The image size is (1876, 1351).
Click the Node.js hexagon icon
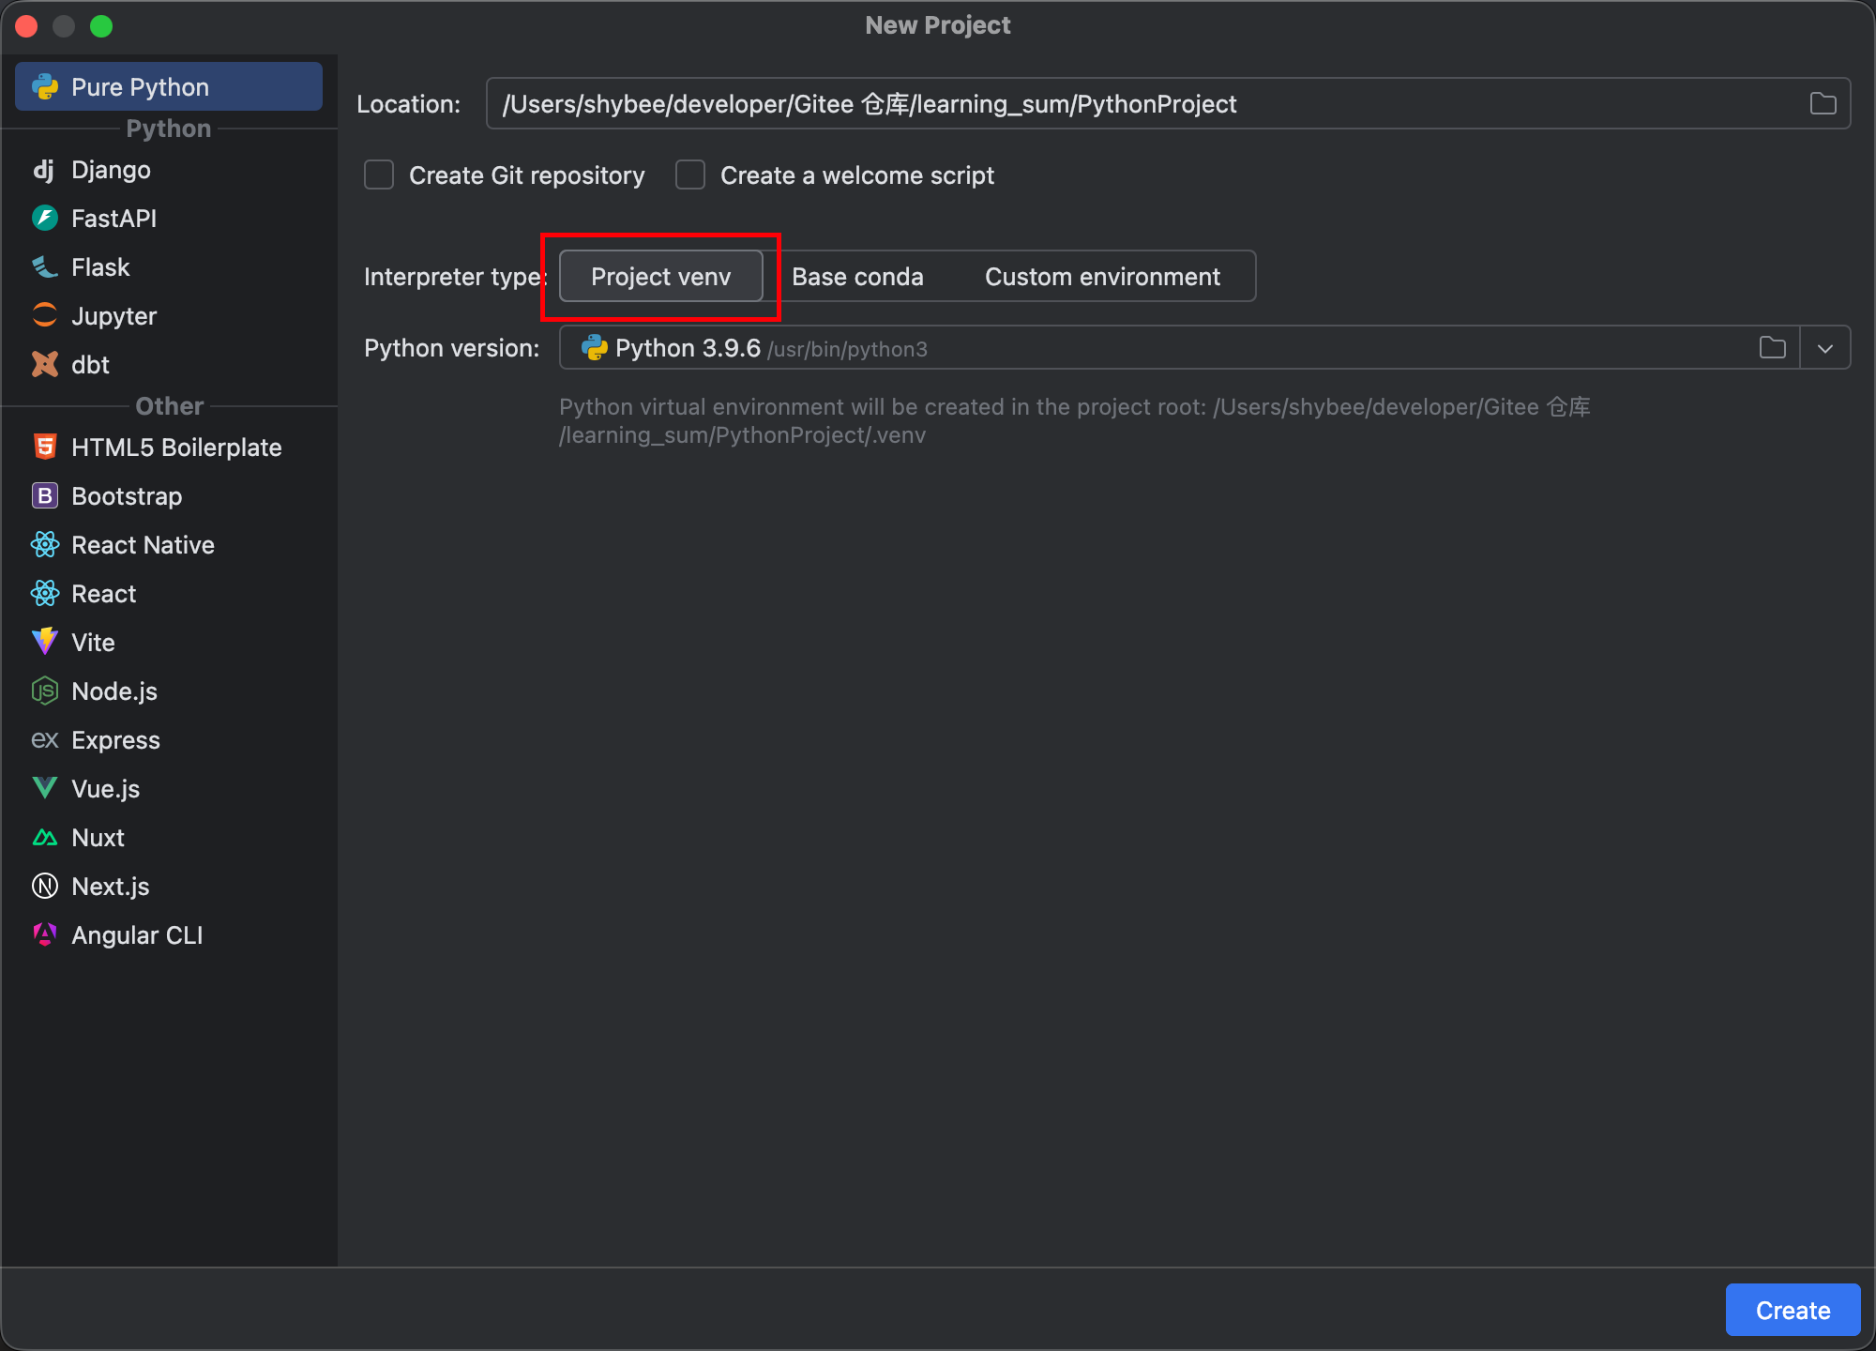(45, 691)
